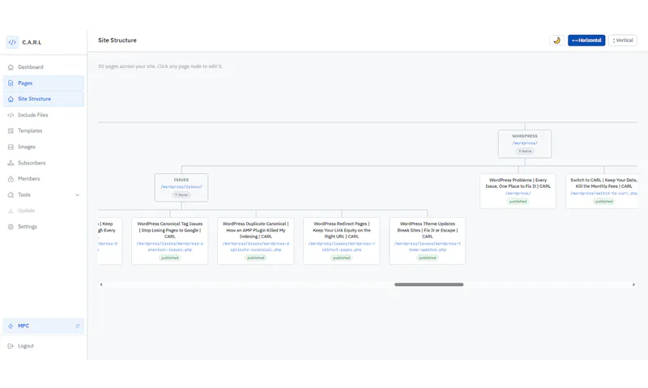Open the MPC link

pos(44,326)
